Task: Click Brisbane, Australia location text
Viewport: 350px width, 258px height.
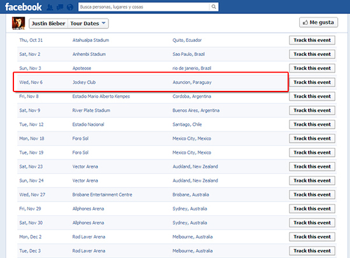Action: pos(191,194)
